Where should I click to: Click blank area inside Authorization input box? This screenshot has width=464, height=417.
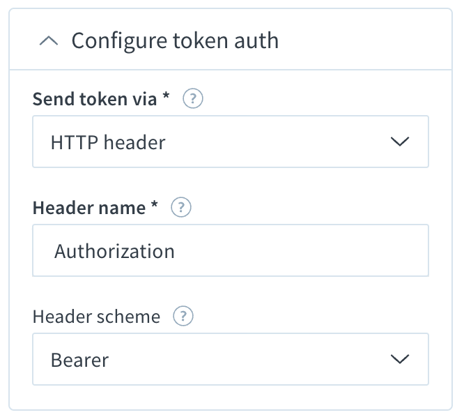[x=302, y=250]
